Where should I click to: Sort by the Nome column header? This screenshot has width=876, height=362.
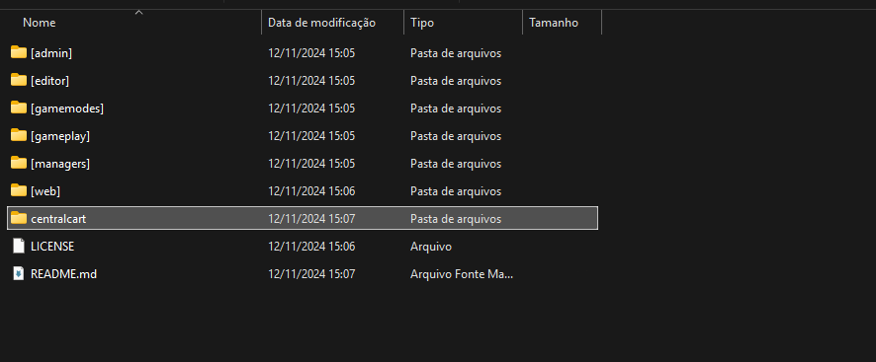(x=40, y=23)
